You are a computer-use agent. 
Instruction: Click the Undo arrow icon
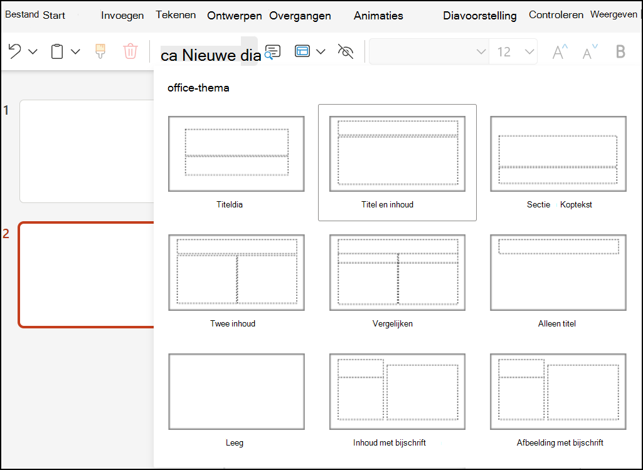coord(15,51)
